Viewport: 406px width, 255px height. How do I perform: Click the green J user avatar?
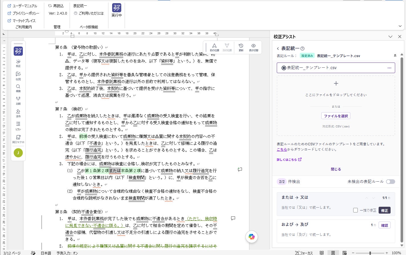coord(18,153)
